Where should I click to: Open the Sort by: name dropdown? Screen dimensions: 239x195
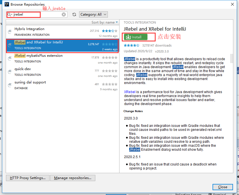pos(105,22)
